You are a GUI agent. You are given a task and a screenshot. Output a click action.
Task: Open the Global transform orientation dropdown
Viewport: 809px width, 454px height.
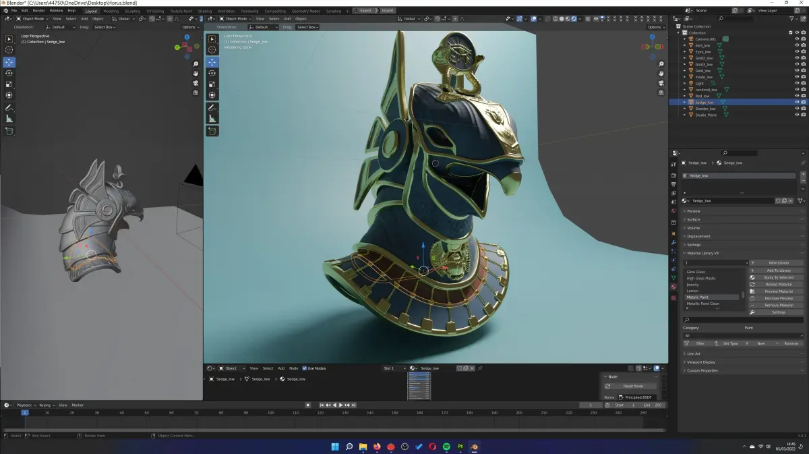[x=123, y=19]
